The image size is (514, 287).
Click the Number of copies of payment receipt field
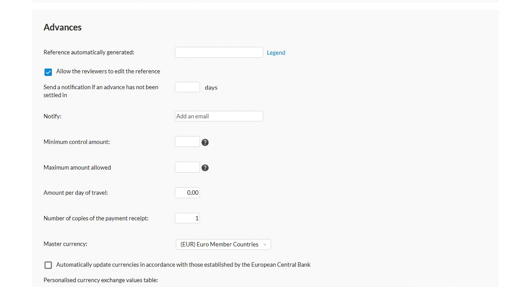(x=187, y=218)
